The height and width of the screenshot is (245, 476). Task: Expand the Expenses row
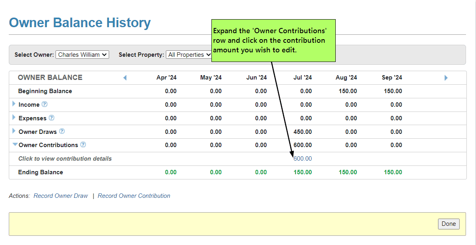click(x=14, y=118)
